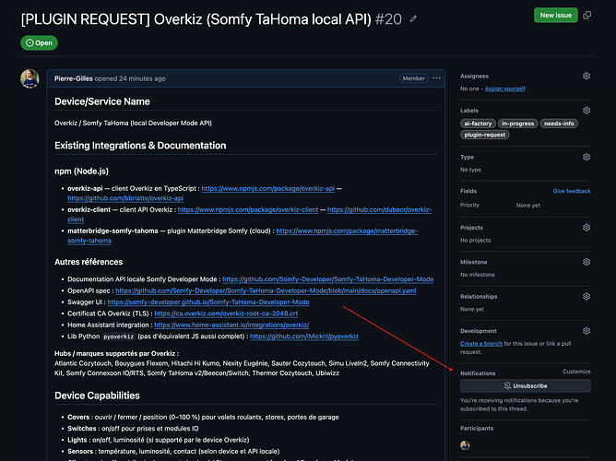Click the edit title pencil icon
The width and height of the screenshot is (616, 461).
coord(413,18)
